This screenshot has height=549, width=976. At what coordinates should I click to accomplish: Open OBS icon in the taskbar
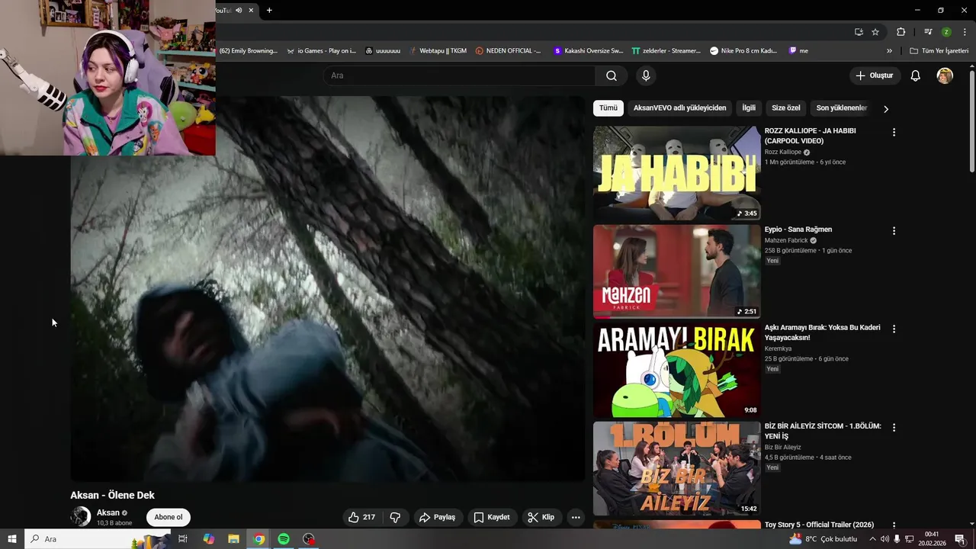click(x=309, y=539)
